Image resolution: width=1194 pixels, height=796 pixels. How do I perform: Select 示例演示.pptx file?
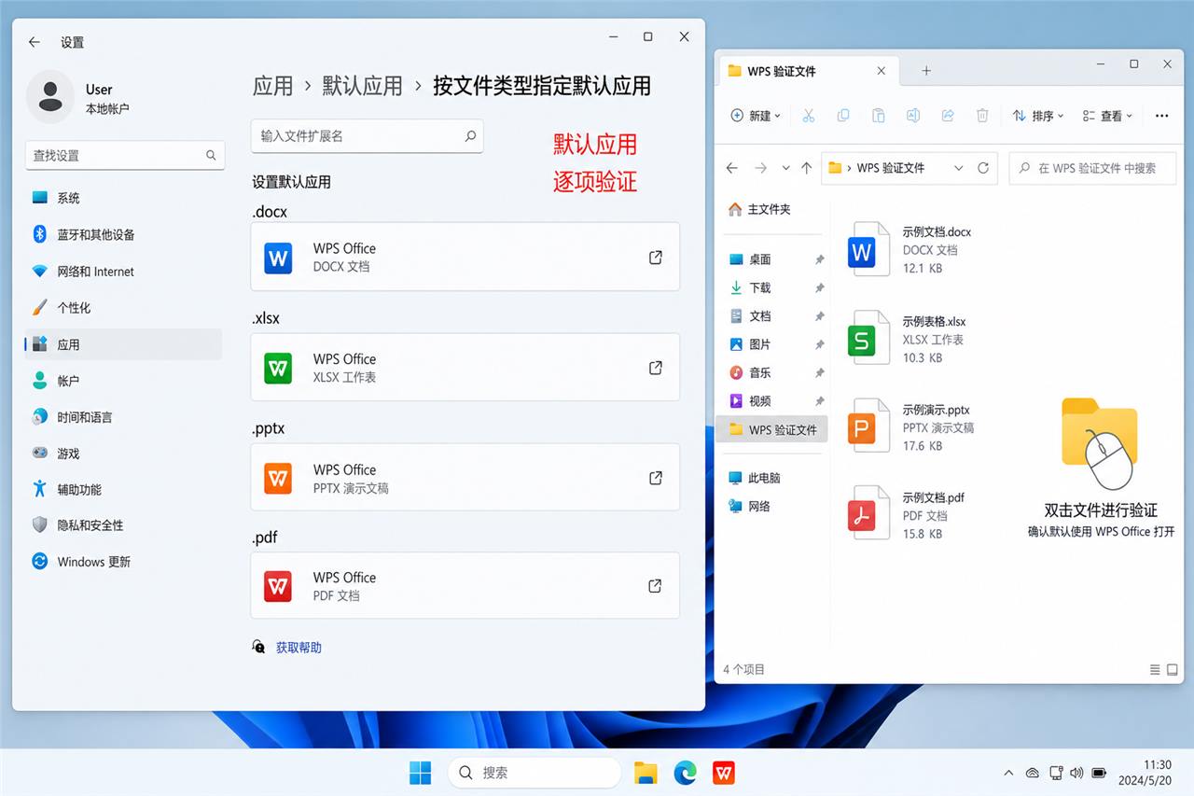pyautogui.click(x=911, y=427)
